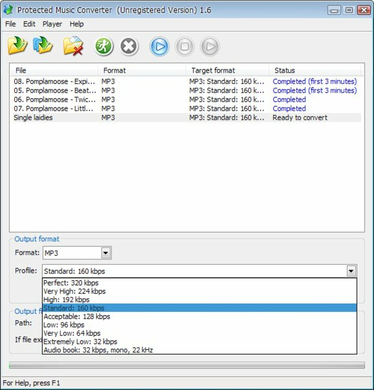Click the Format combo box showing MP3
Screen dimensions: 374x390
point(77,253)
